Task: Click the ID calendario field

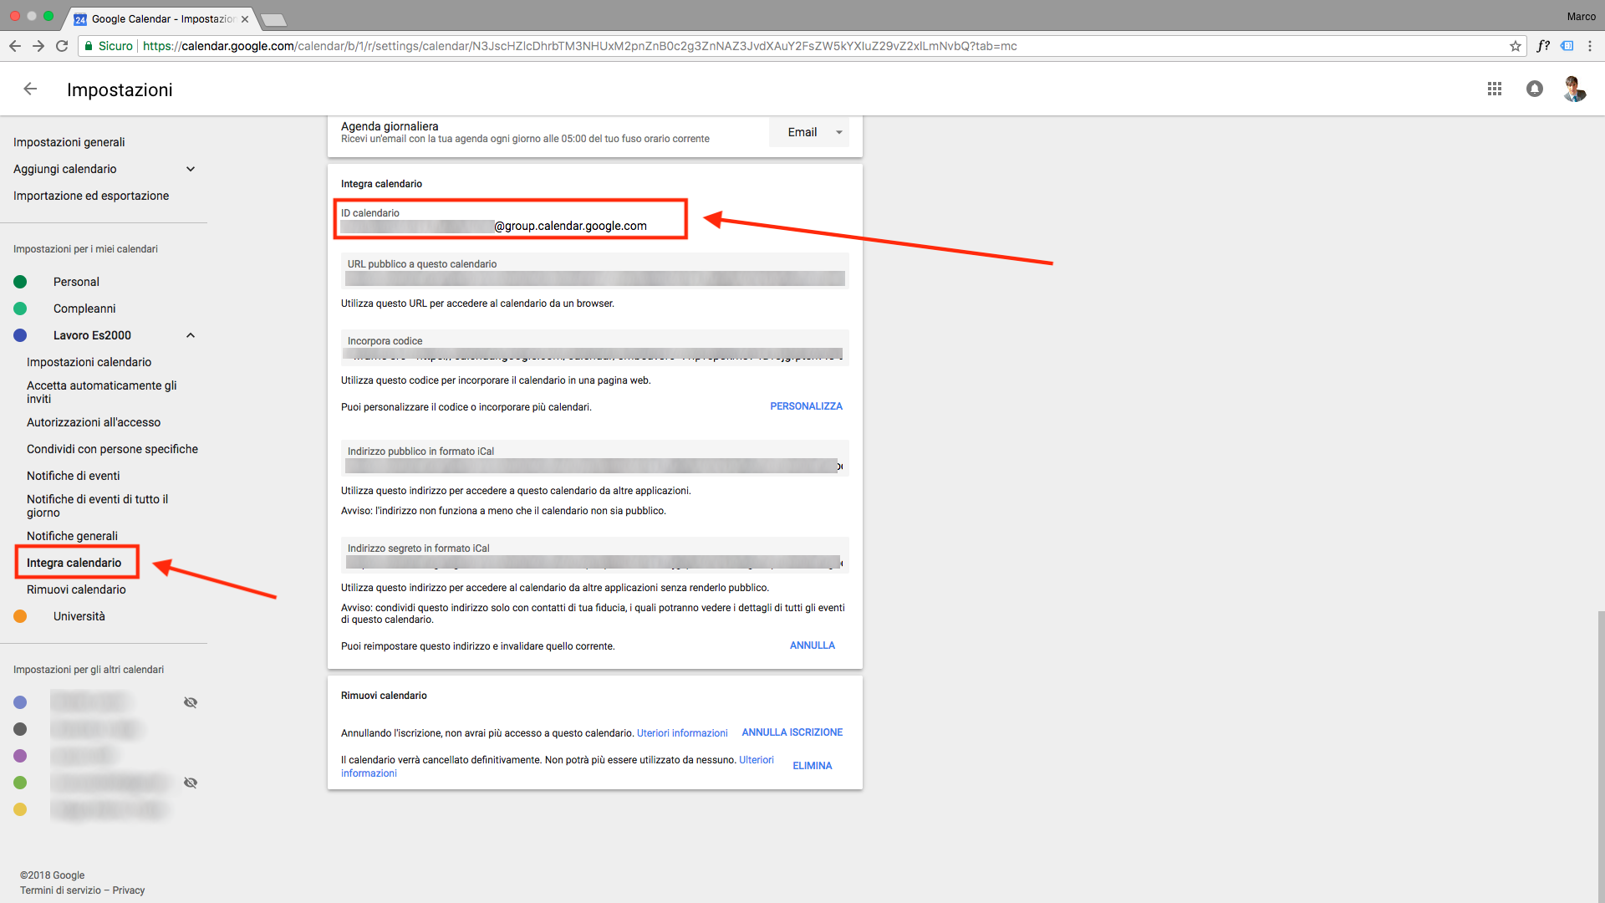Action: coord(510,219)
